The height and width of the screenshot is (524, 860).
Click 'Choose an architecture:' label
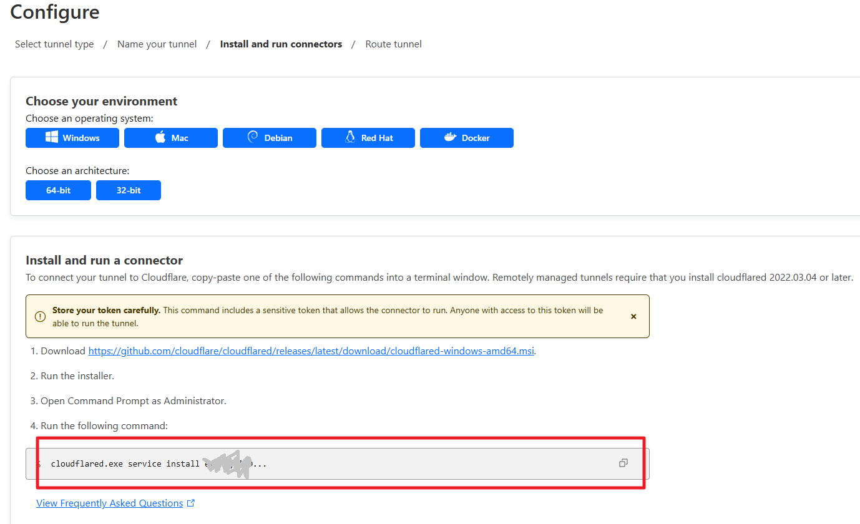[x=77, y=170]
